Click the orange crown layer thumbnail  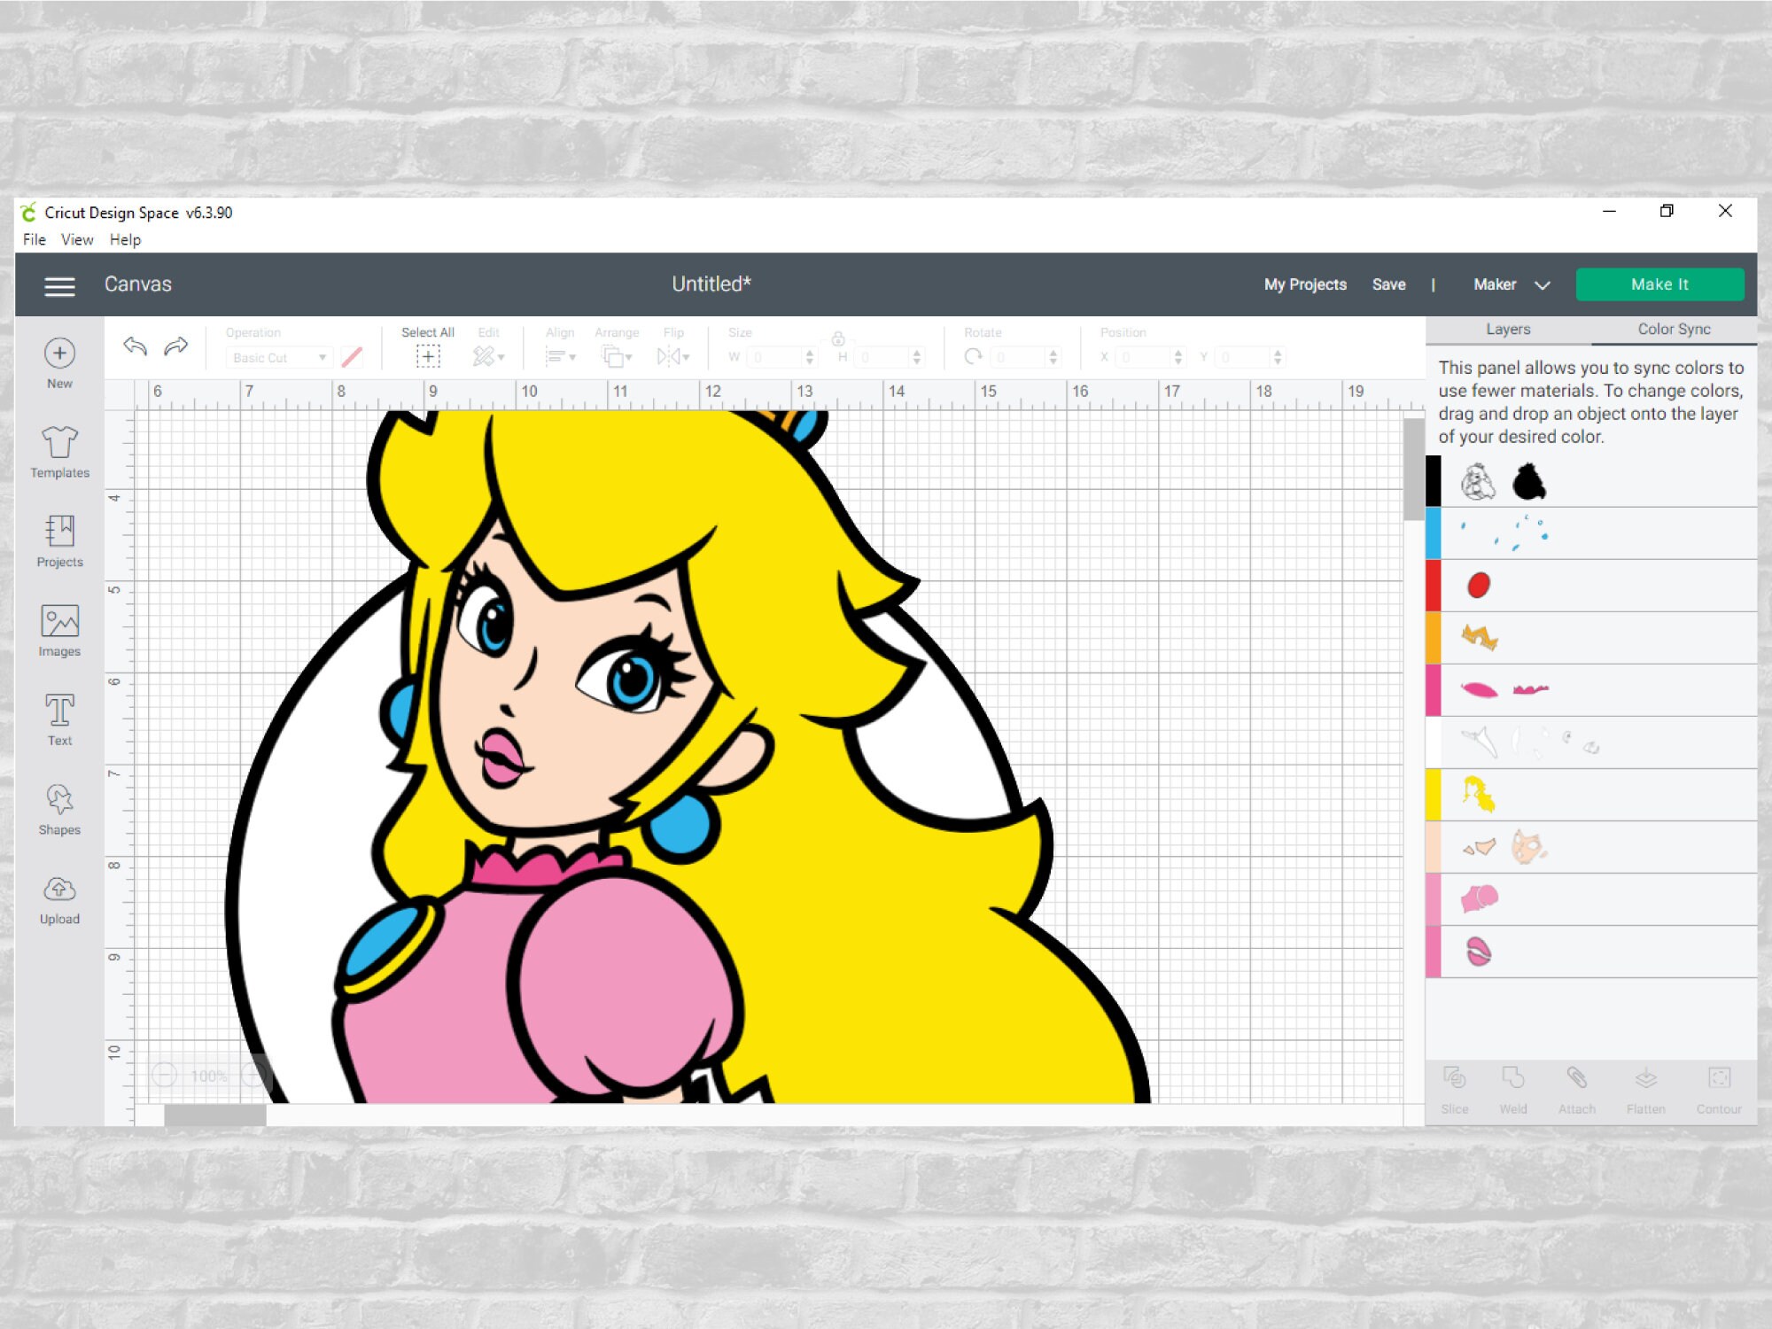(1480, 637)
